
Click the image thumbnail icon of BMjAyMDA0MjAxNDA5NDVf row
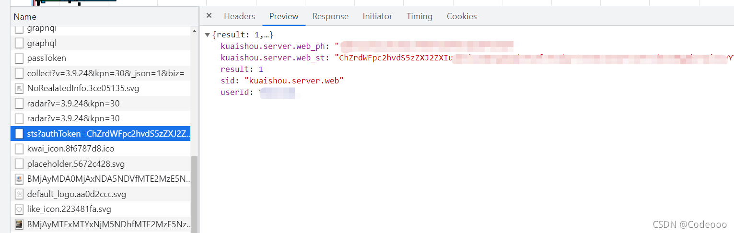tap(19, 179)
